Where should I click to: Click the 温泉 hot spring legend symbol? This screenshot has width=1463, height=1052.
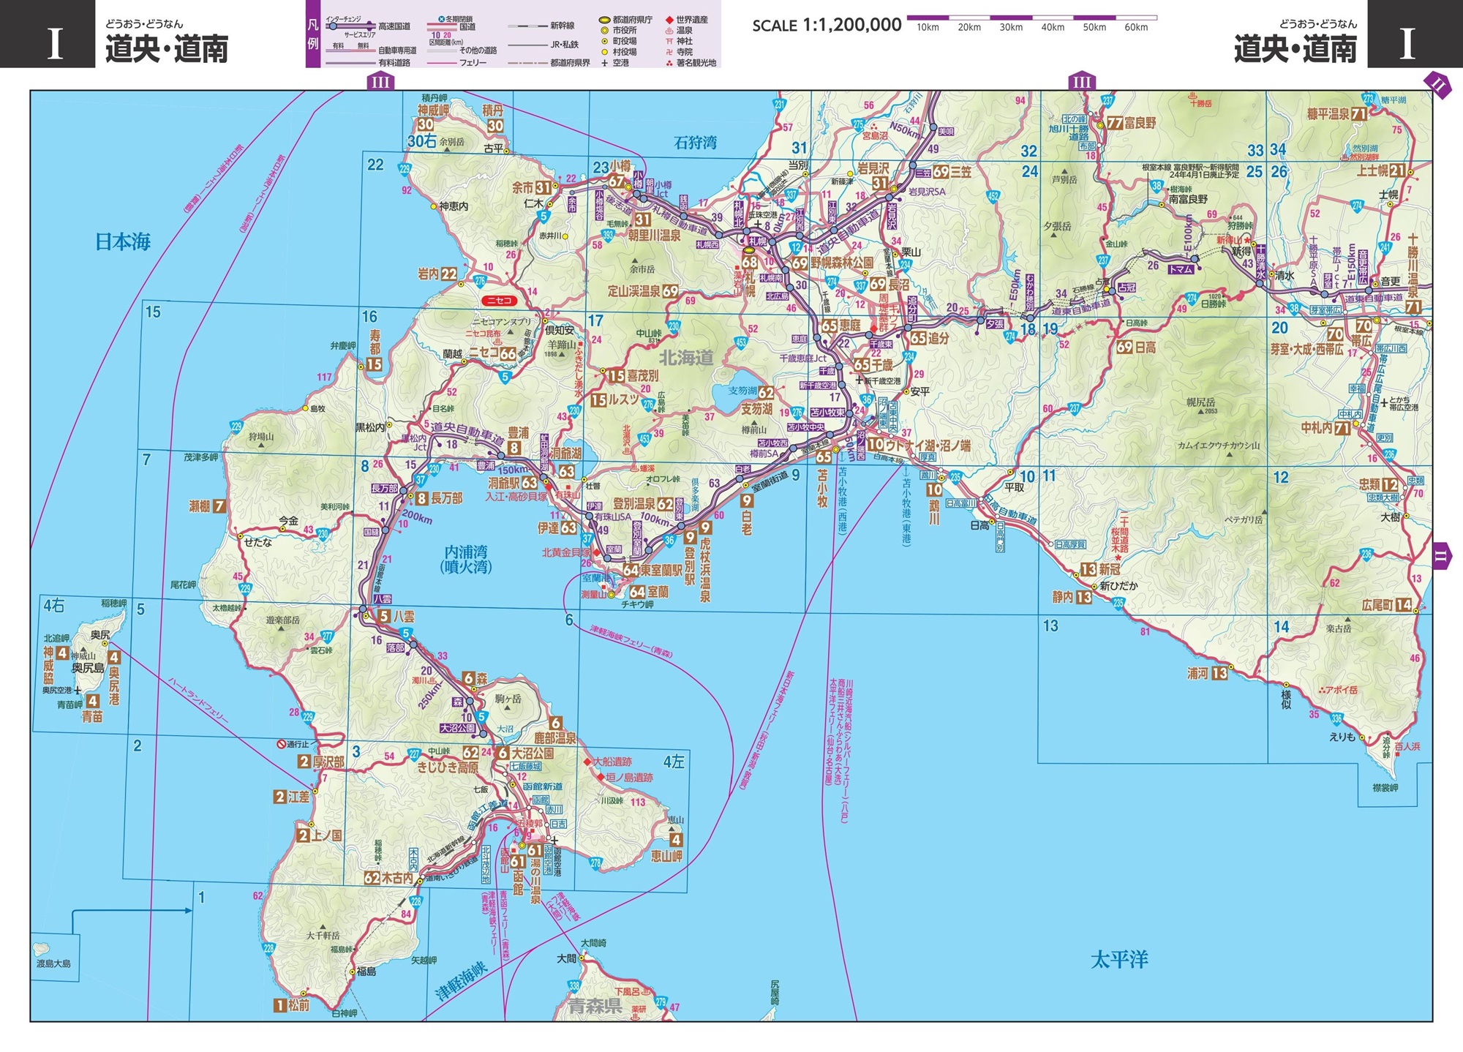[669, 31]
